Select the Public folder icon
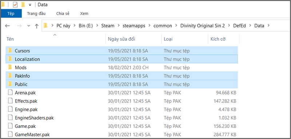Image resolution: width=291 pixels, height=139 pixels. 10,84
